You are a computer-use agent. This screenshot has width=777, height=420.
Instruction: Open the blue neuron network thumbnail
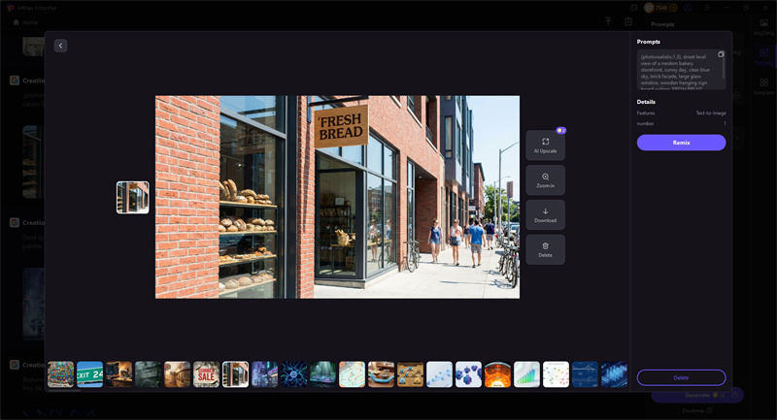coord(294,374)
